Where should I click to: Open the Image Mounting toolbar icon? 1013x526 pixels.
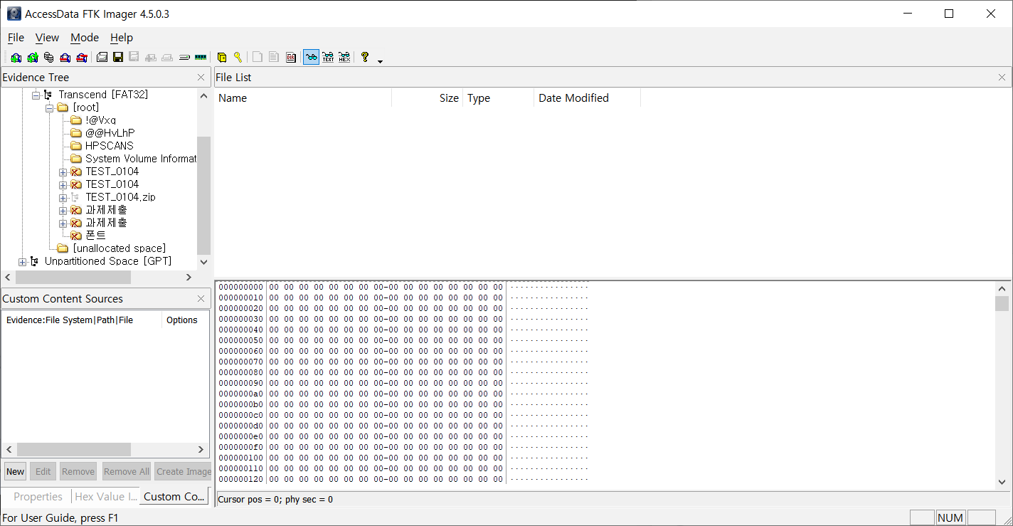(x=48, y=58)
